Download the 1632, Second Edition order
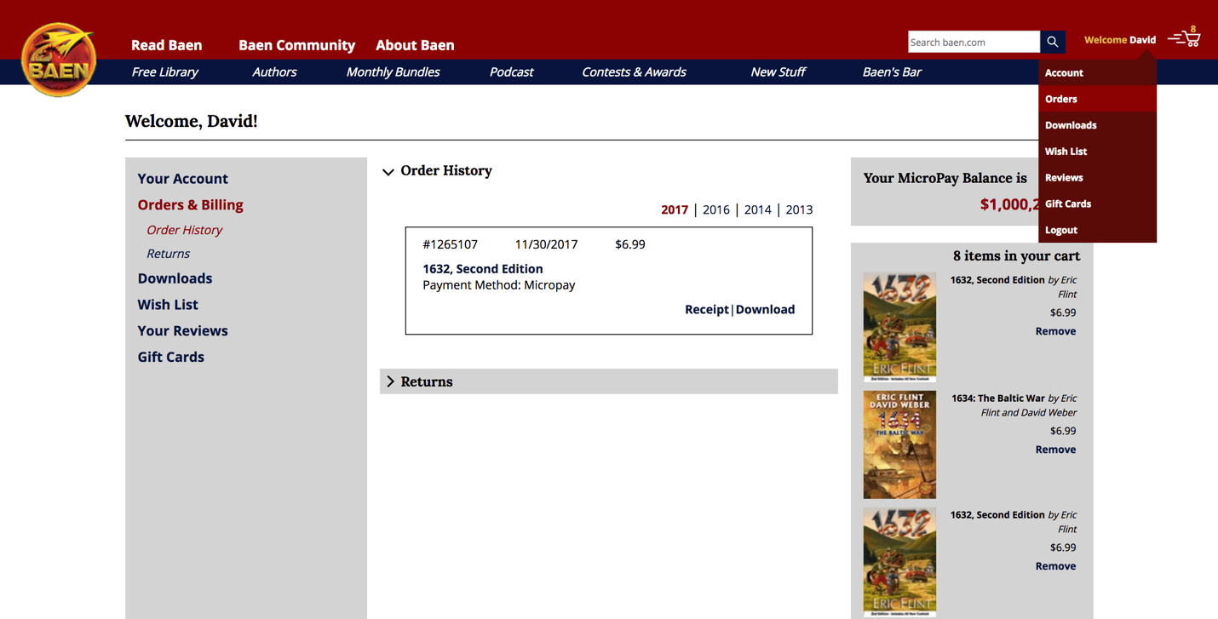1218x619 pixels. (x=765, y=309)
